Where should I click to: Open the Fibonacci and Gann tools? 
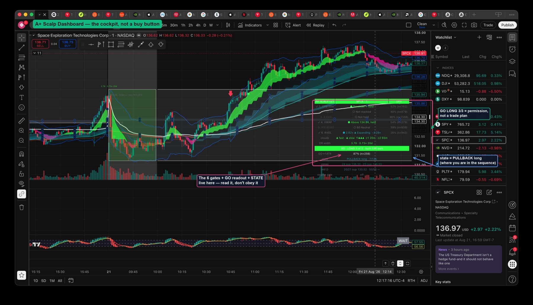(x=22, y=58)
